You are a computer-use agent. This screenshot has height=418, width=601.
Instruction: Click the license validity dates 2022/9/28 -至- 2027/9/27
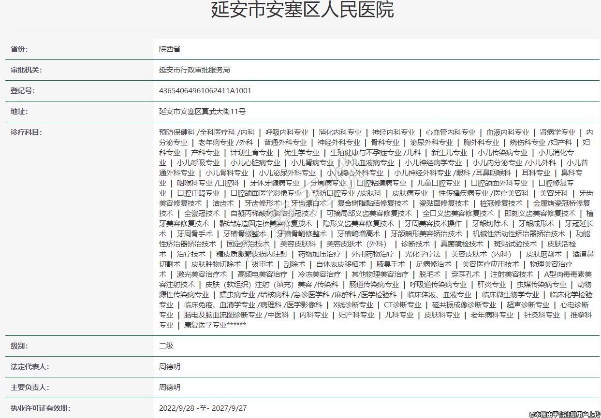point(203,408)
